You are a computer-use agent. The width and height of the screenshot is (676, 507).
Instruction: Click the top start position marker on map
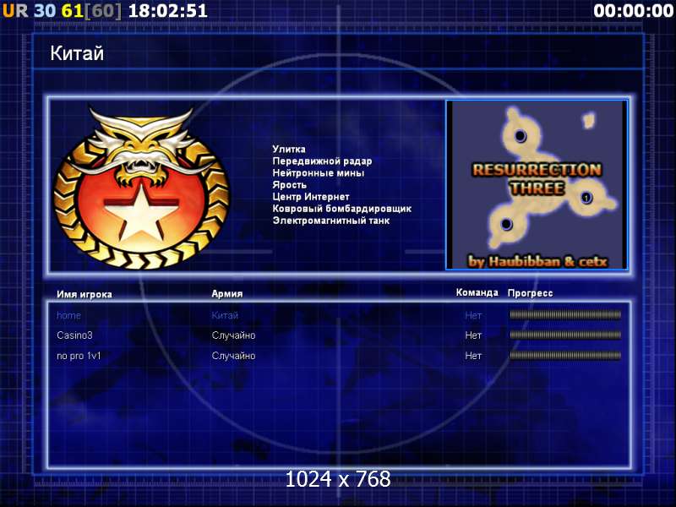tap(521, 136)
